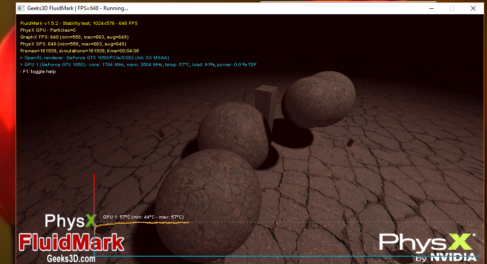The height and width of the screenshot is (264, 487).
Task: Click the FluidMark app icon in title bar
Action: [21, 8]
